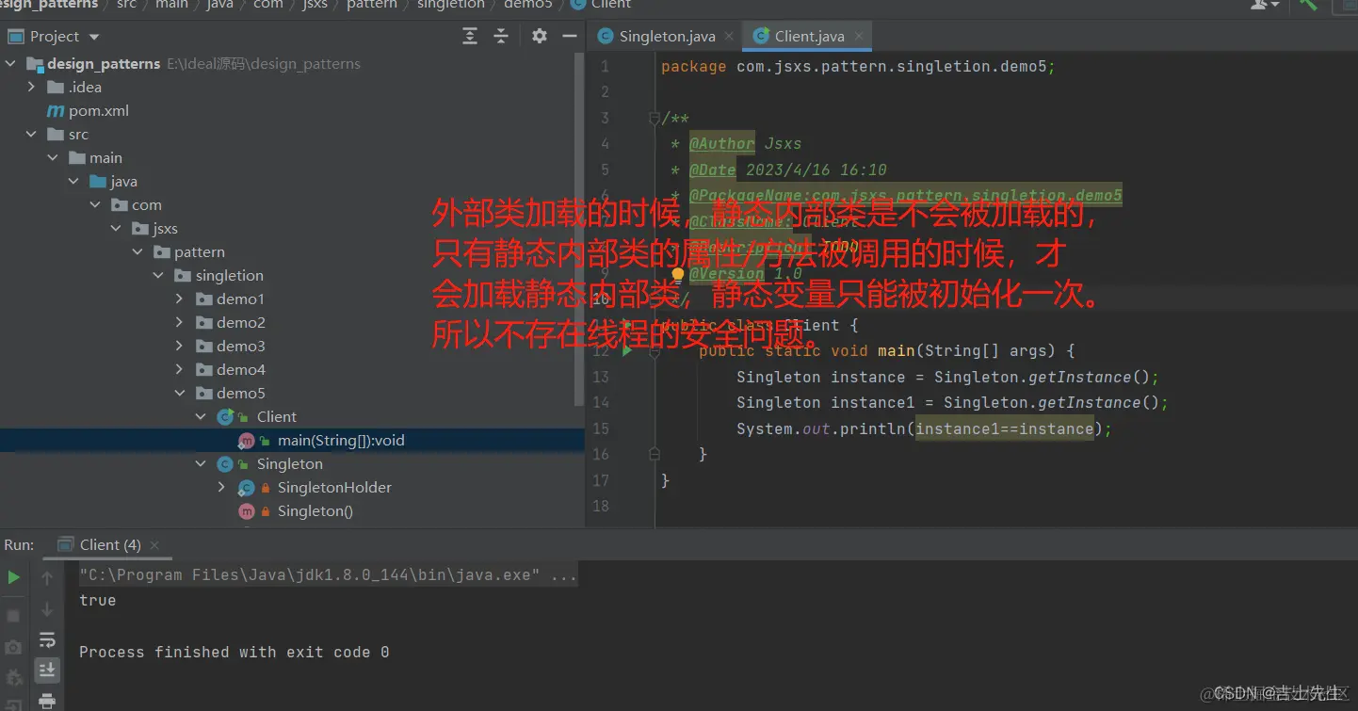Viewport: 1358px width, 711px height.
Task: Click the bug icon in Run panel sidebar
Action: (13, 678)
